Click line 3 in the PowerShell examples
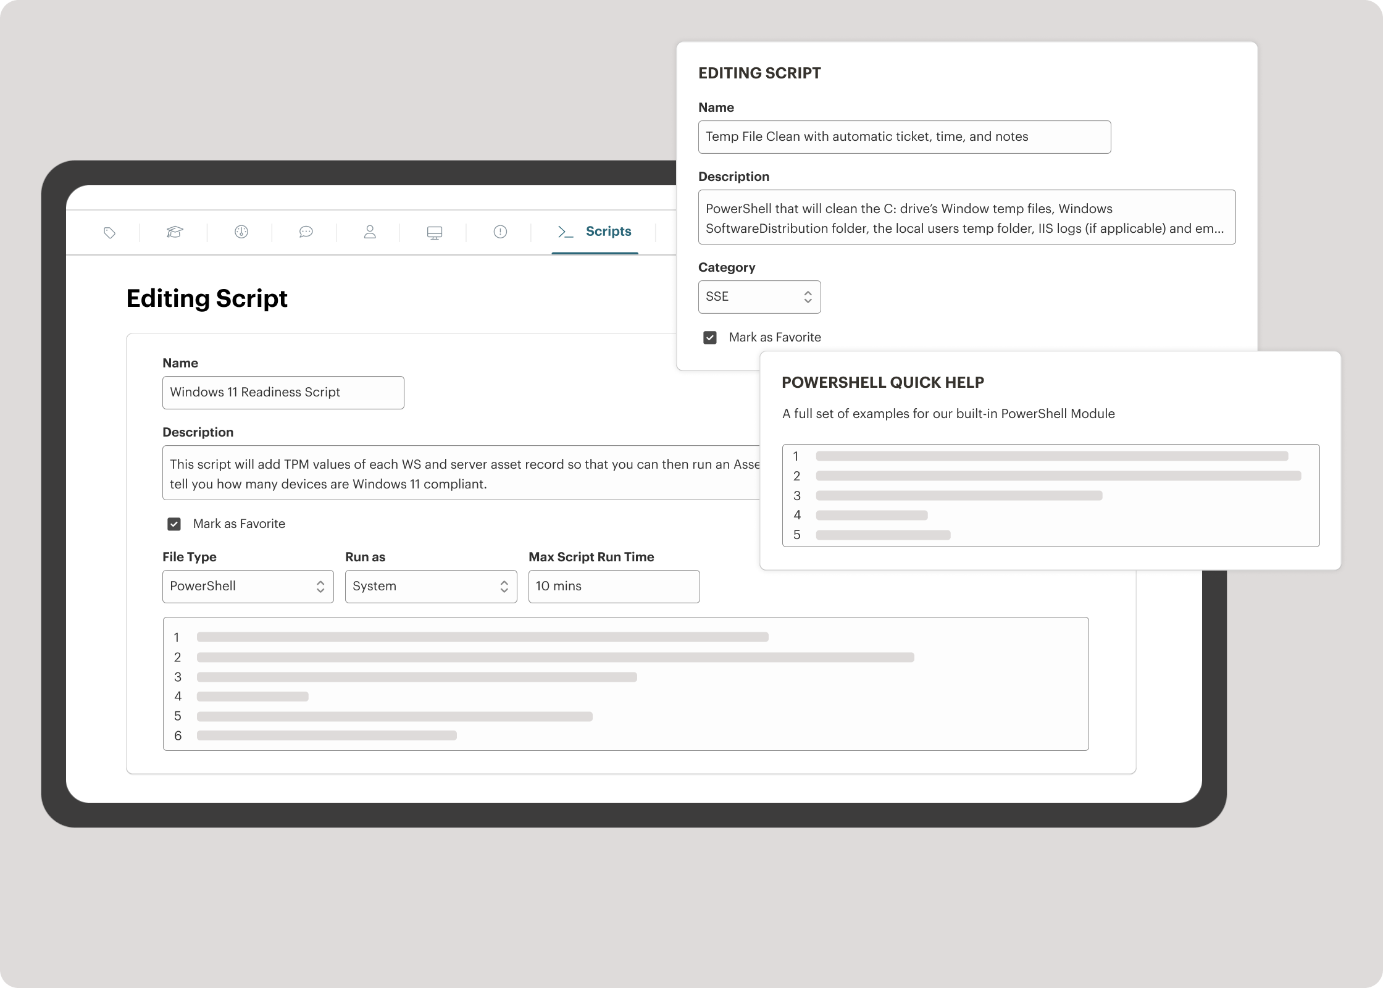 (x=957, y=495)
